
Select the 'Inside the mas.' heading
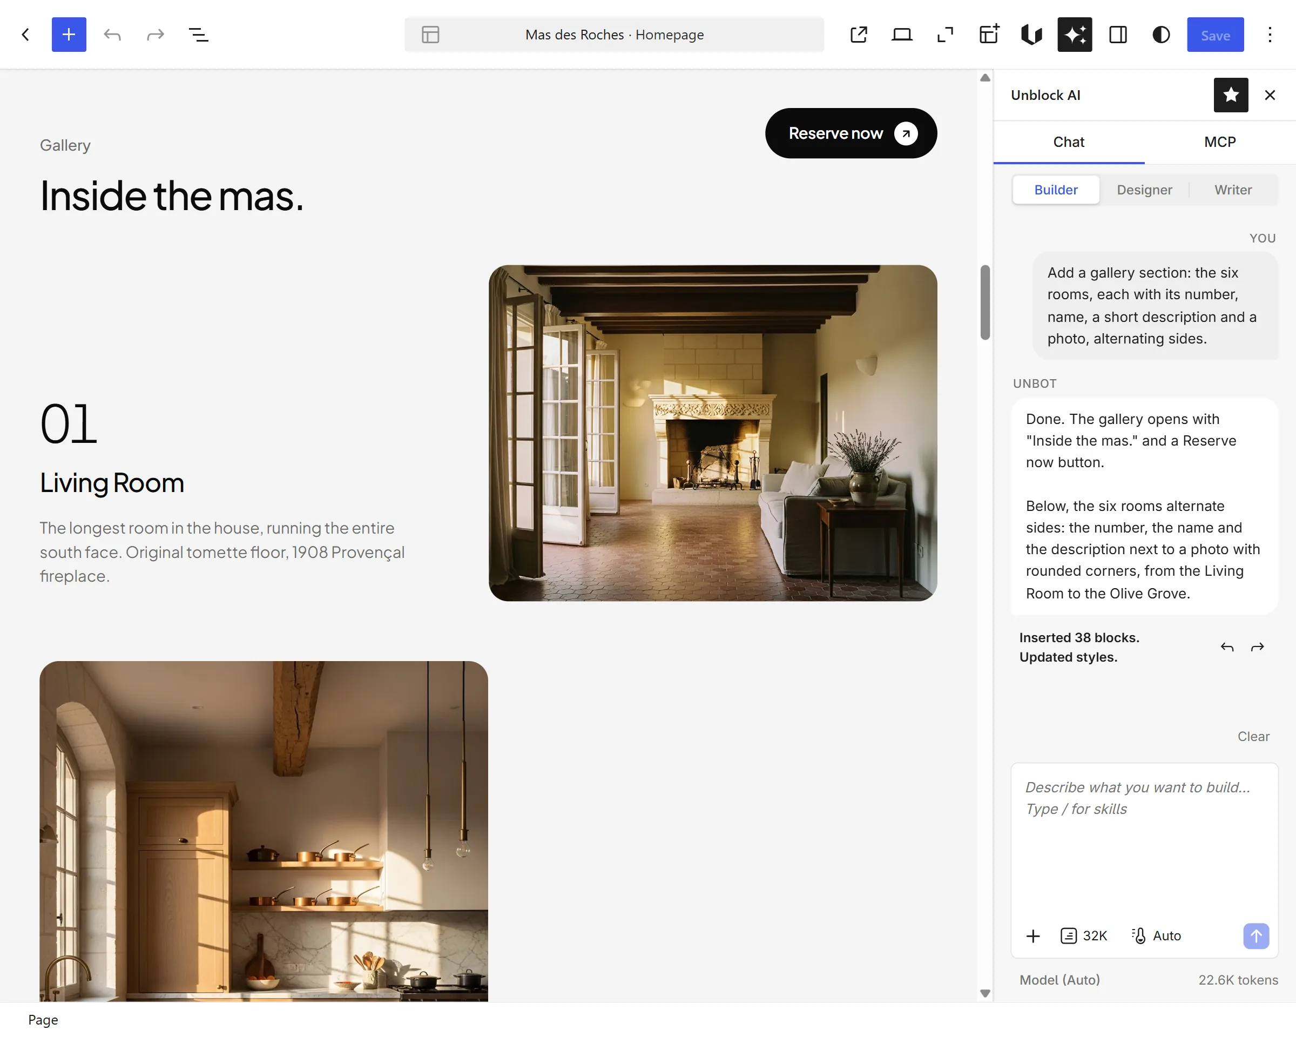[172, 196]
